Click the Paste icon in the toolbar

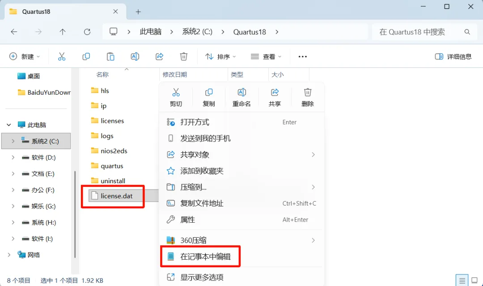coord(110,57)
